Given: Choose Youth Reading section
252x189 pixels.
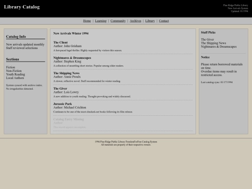Looking at the screenshot, I should (x=15, y=74).
